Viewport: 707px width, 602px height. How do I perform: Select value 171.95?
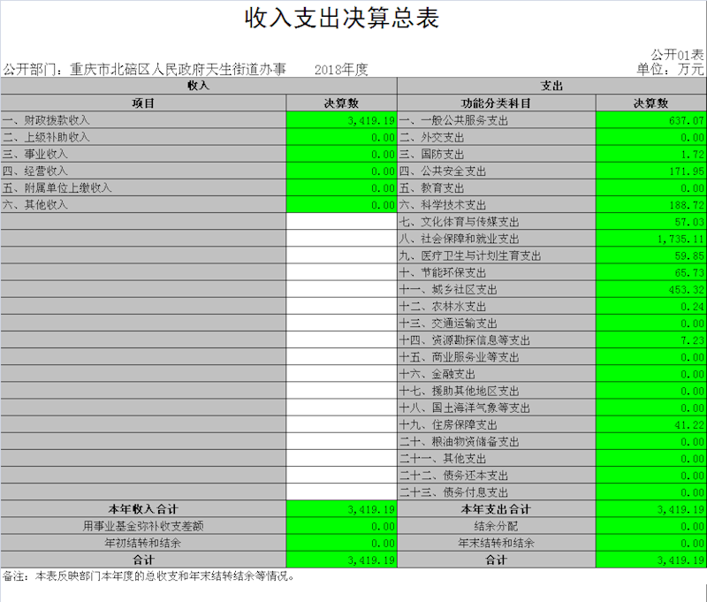[651, 171]
